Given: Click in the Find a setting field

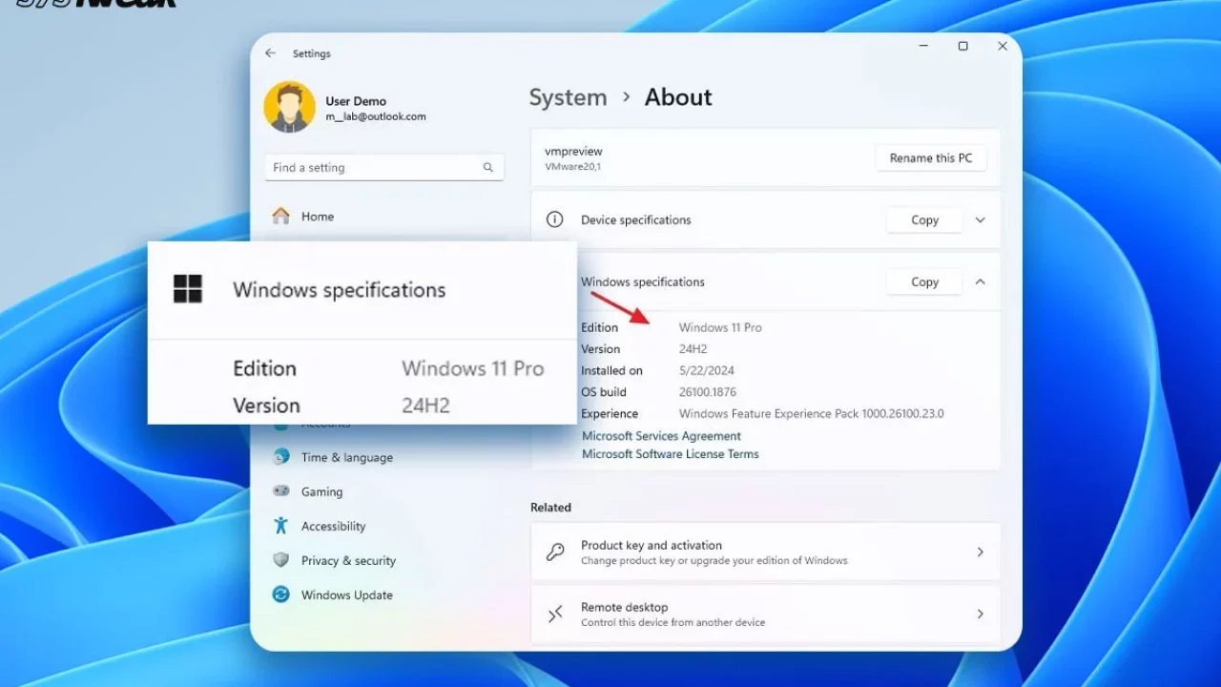Looking at the screenshot, I should 372,168.
